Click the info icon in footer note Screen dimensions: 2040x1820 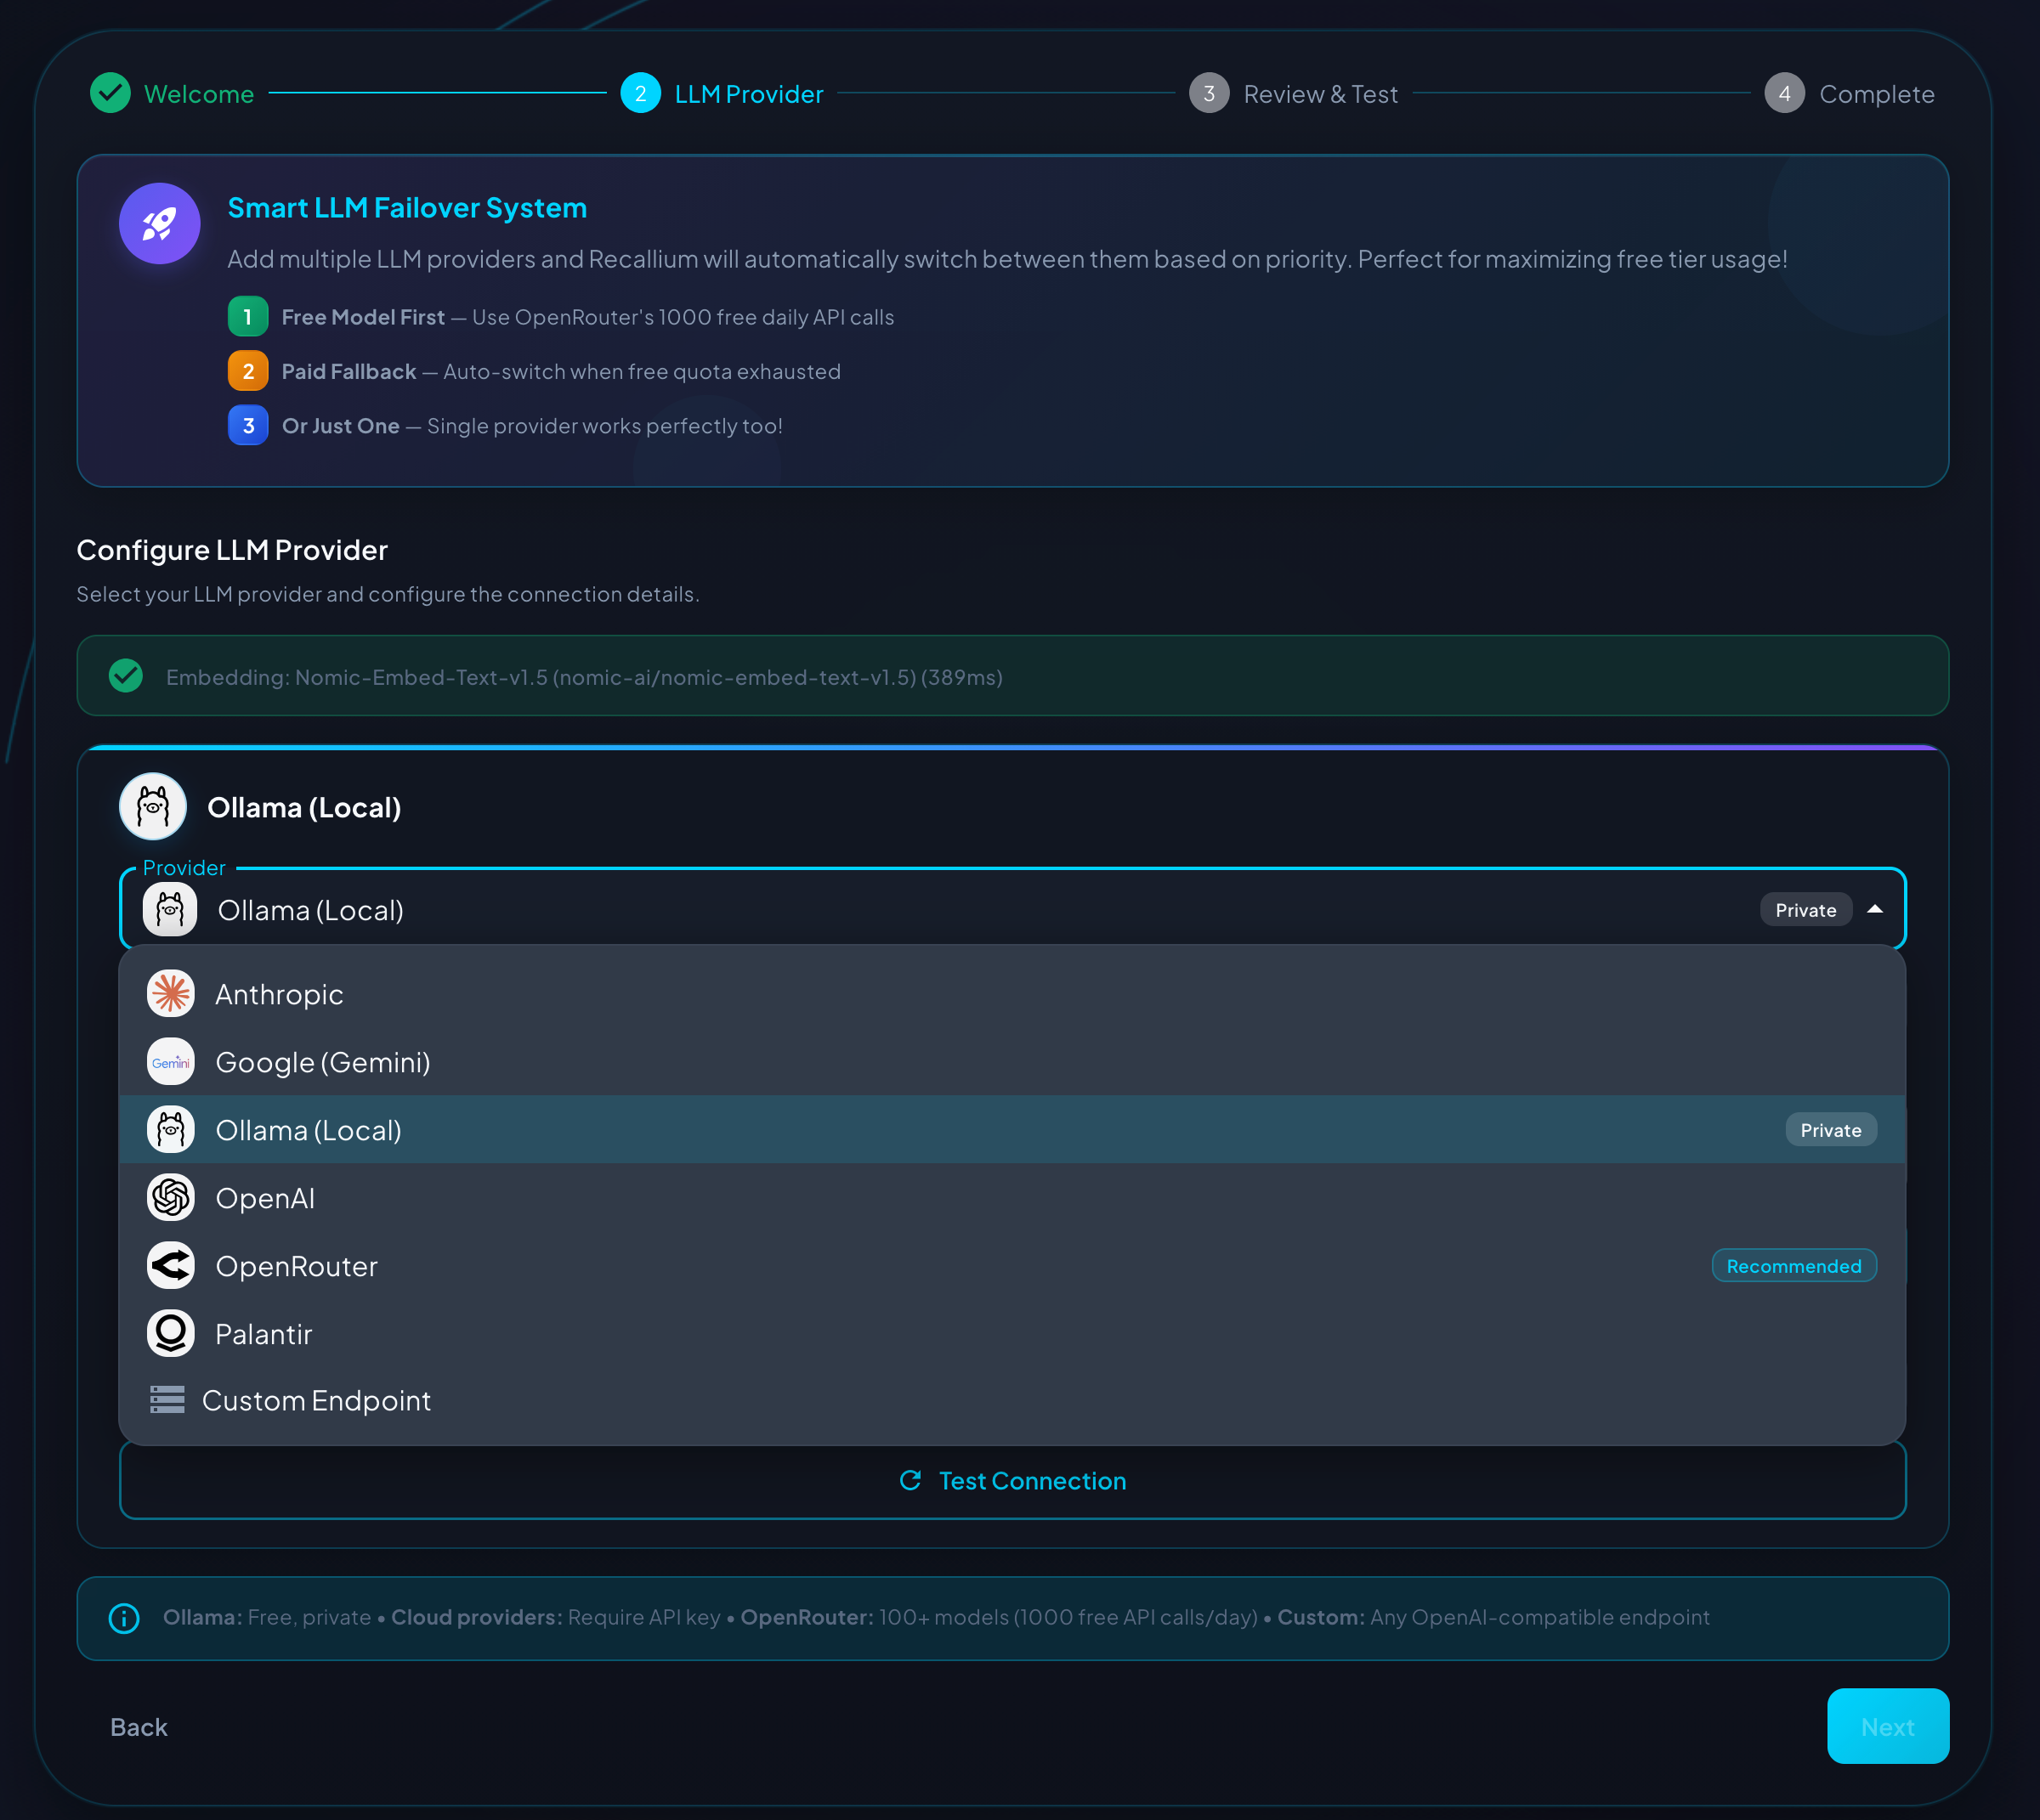124,1617
